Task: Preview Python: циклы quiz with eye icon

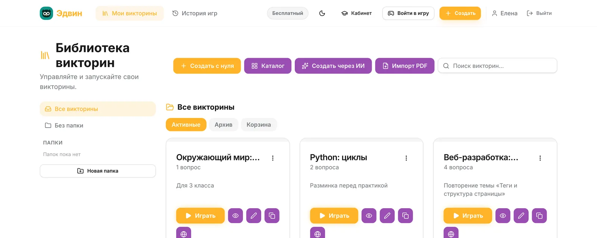Action: [369, 216]
